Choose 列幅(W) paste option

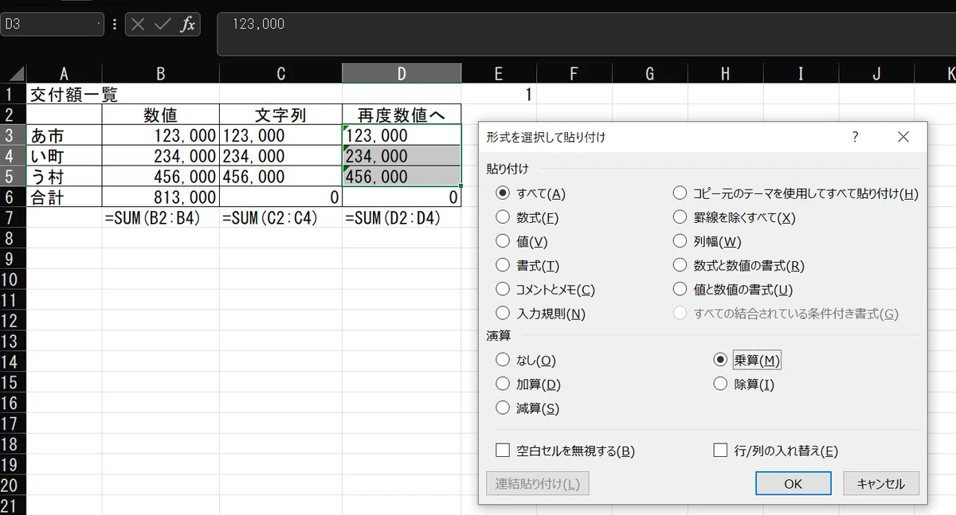[707, 241]
